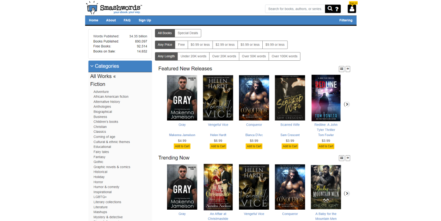Expand Trending Now with plus icon
The width and height of the screenshot is (441, 221).
[x=348, y=158]
